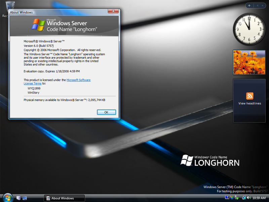The image size is (269, 202).
Task: Click the orange RSS feed icon
Action: [249, 96]
